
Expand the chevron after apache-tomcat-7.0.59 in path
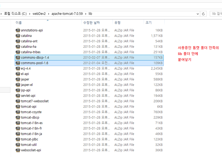(86, 14)
